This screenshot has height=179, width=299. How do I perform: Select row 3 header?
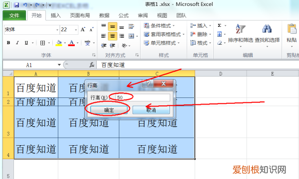coord(8,122)
